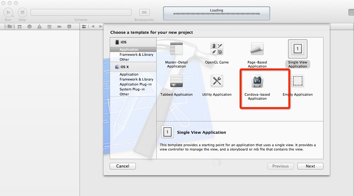Pick the Single View Application template icon

[x=297, y=49]
